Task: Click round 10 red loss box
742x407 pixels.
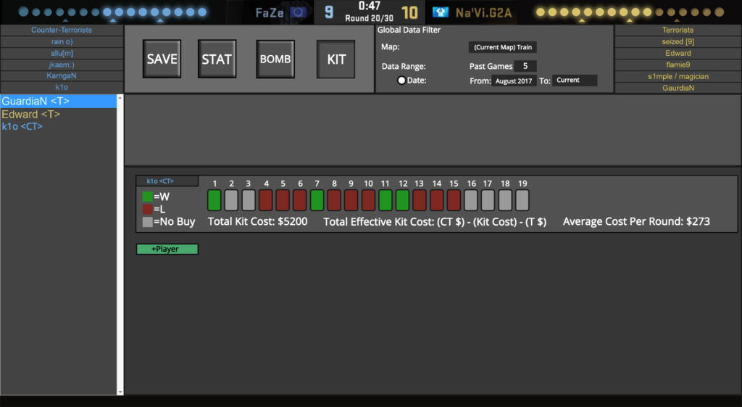Action: [x=368, y=200]
